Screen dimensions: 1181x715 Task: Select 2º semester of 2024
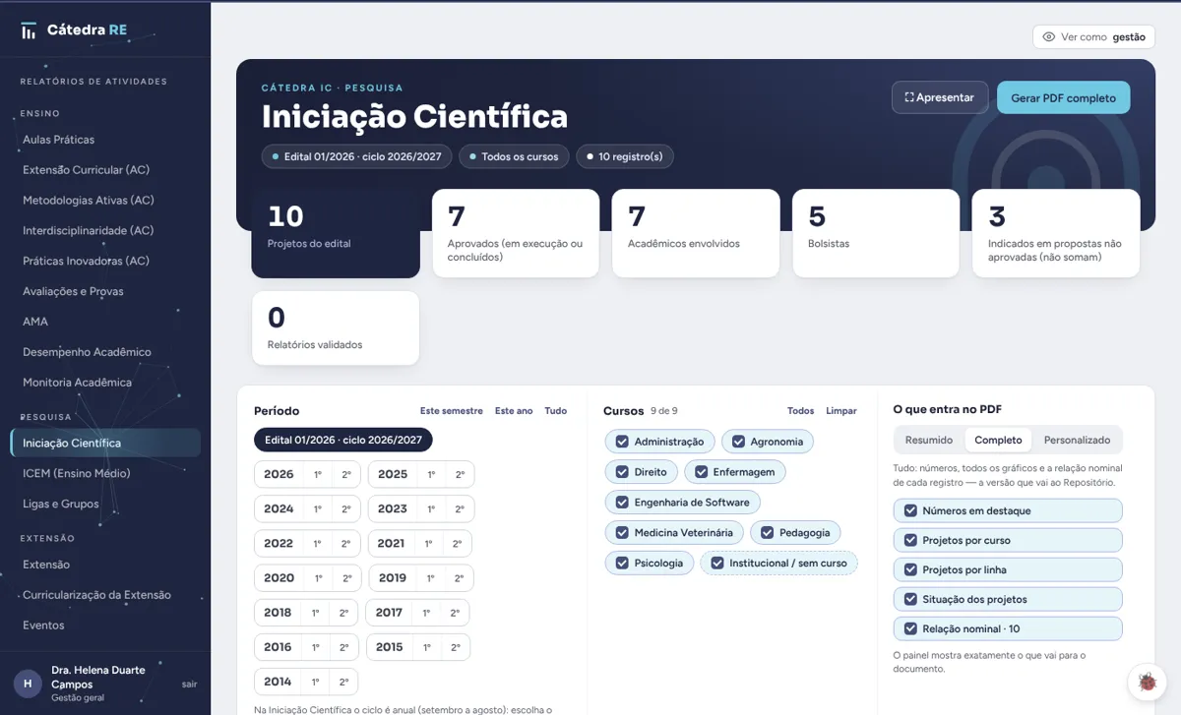[x=346, y=508]
